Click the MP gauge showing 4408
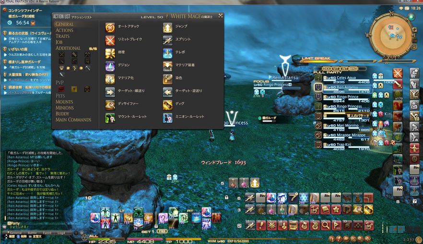 tap(145, 239)
